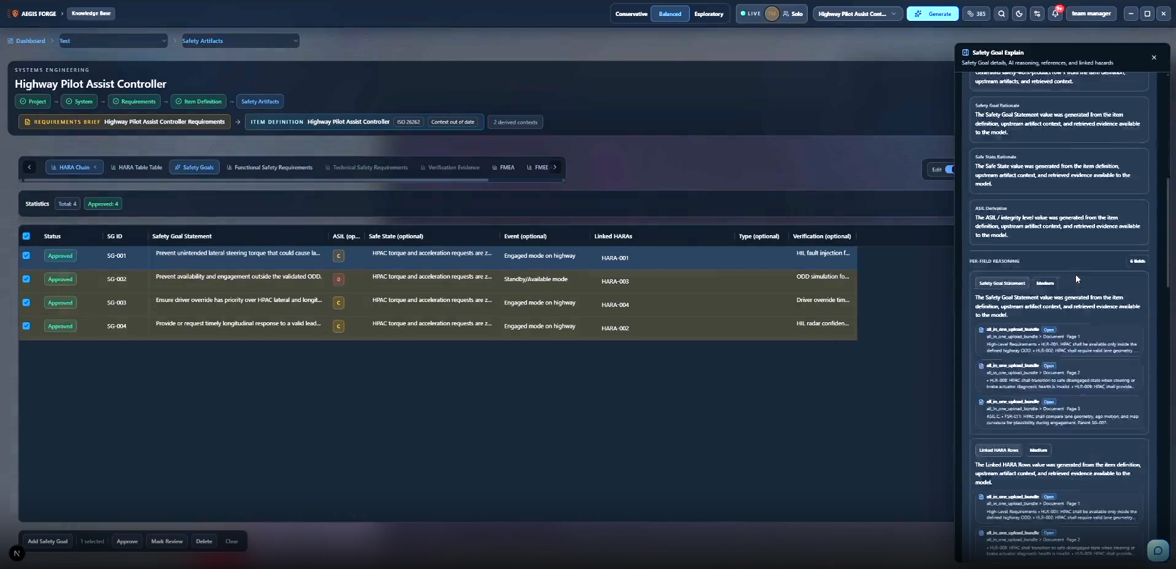Viewport: 1176px width, 569px height.
Task: Open Technical Safety Requirements tab
Action: [366, 167]
